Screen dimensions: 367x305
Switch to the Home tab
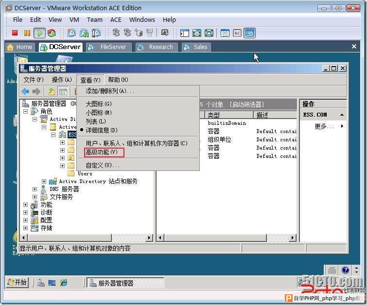point(20,47)
